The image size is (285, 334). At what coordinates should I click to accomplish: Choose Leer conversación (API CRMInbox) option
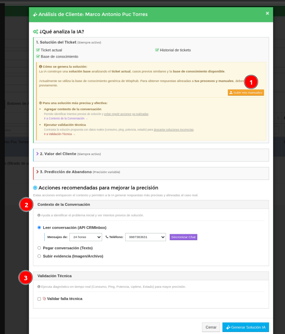pos(39,227)
